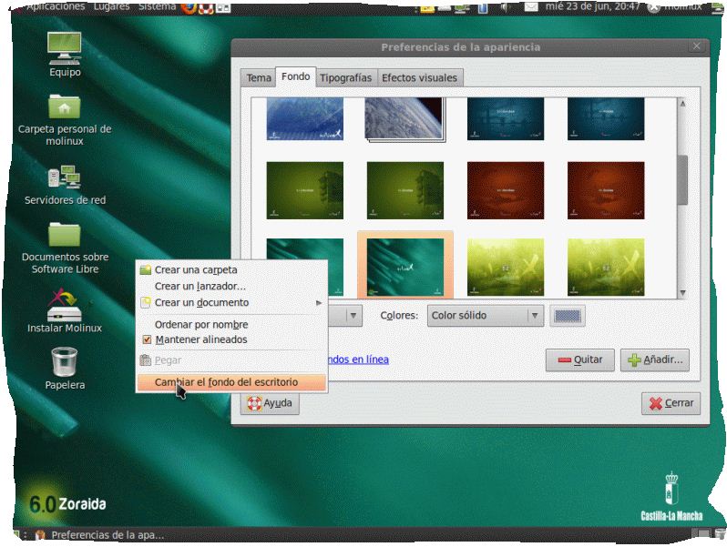727x547 pixels.
Task: Select the first yellow-green X wallpaper thumbnail
Action: tap(506, 267)
